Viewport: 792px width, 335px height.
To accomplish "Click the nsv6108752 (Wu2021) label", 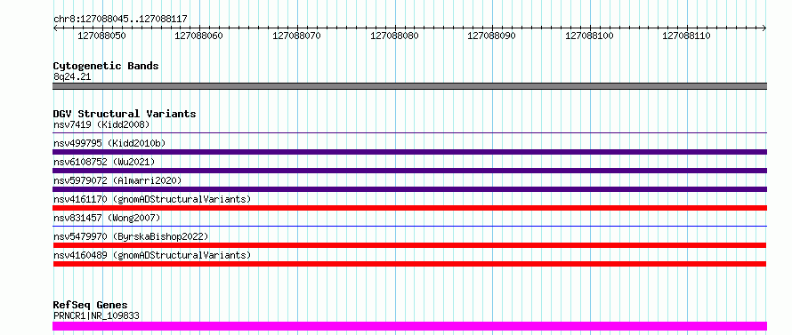I will [104, 162].
